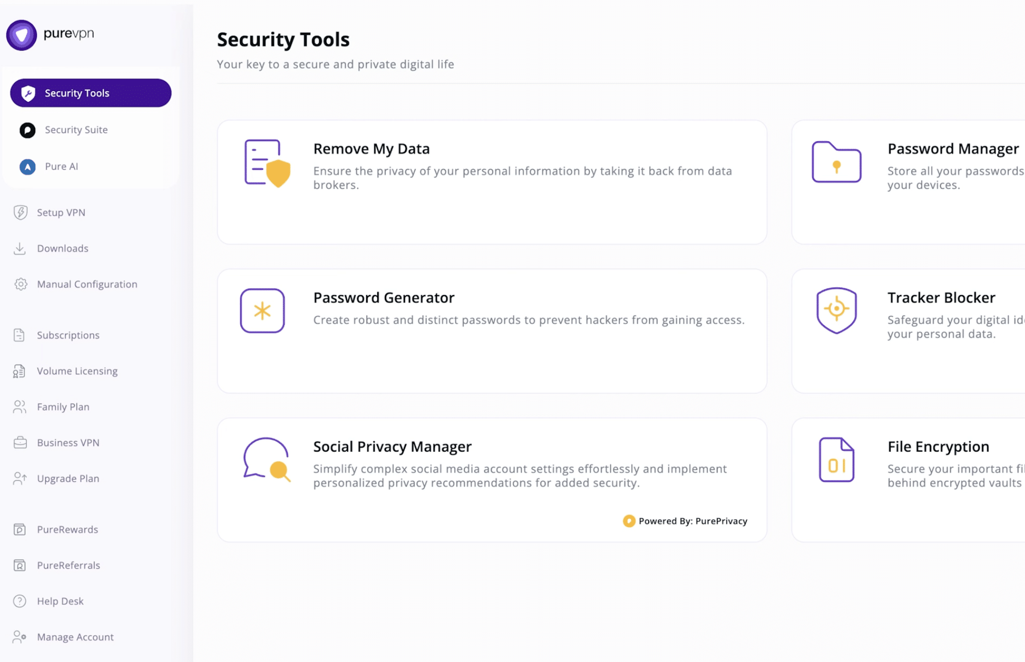
Task: Open the File Encryption document icon
Action: click(x=835, y=459)
